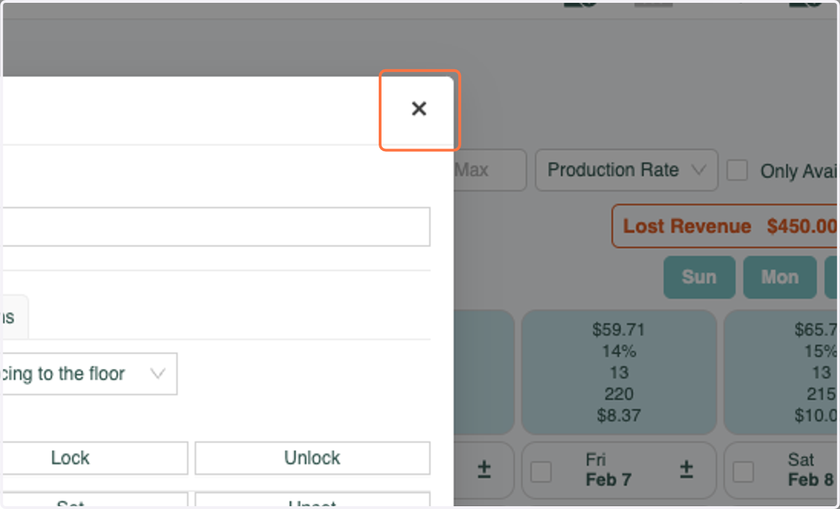This screenshot has height=509, width=840.
Task: Click the Production Rate dropdown chevron
Action: pos(698,170)
